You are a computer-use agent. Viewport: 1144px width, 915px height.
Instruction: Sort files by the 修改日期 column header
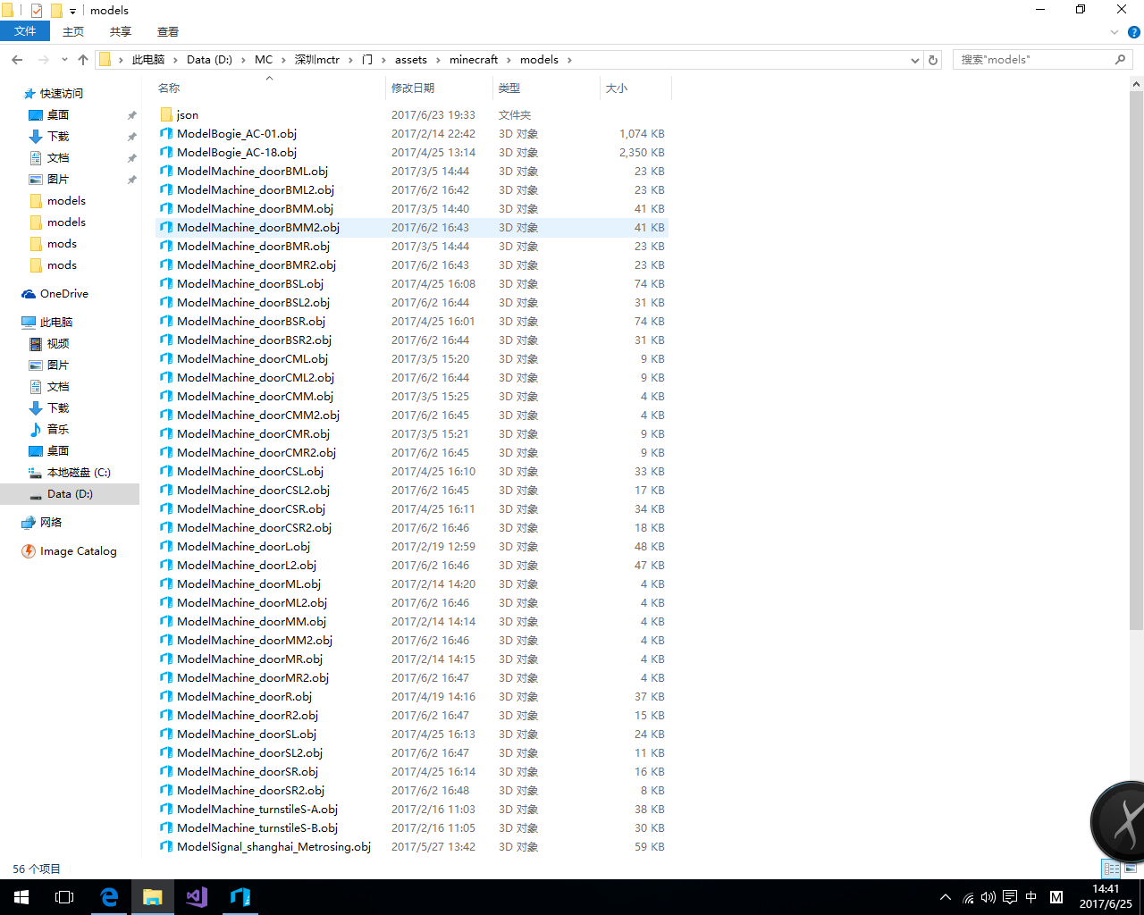(439, 88)
